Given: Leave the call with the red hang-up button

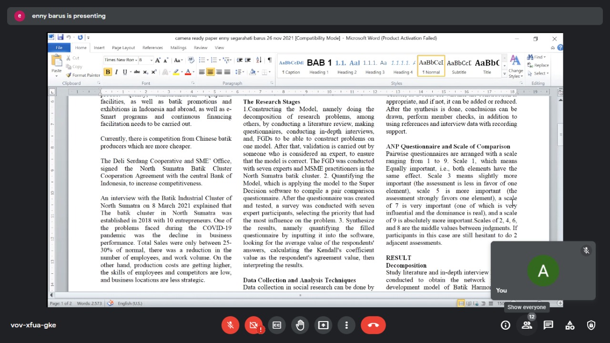Looking at the screenshot, I should (x=373, y=325).
